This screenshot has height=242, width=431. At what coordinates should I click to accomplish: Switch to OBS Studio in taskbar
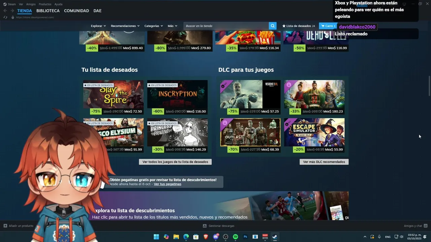[226, 237]
